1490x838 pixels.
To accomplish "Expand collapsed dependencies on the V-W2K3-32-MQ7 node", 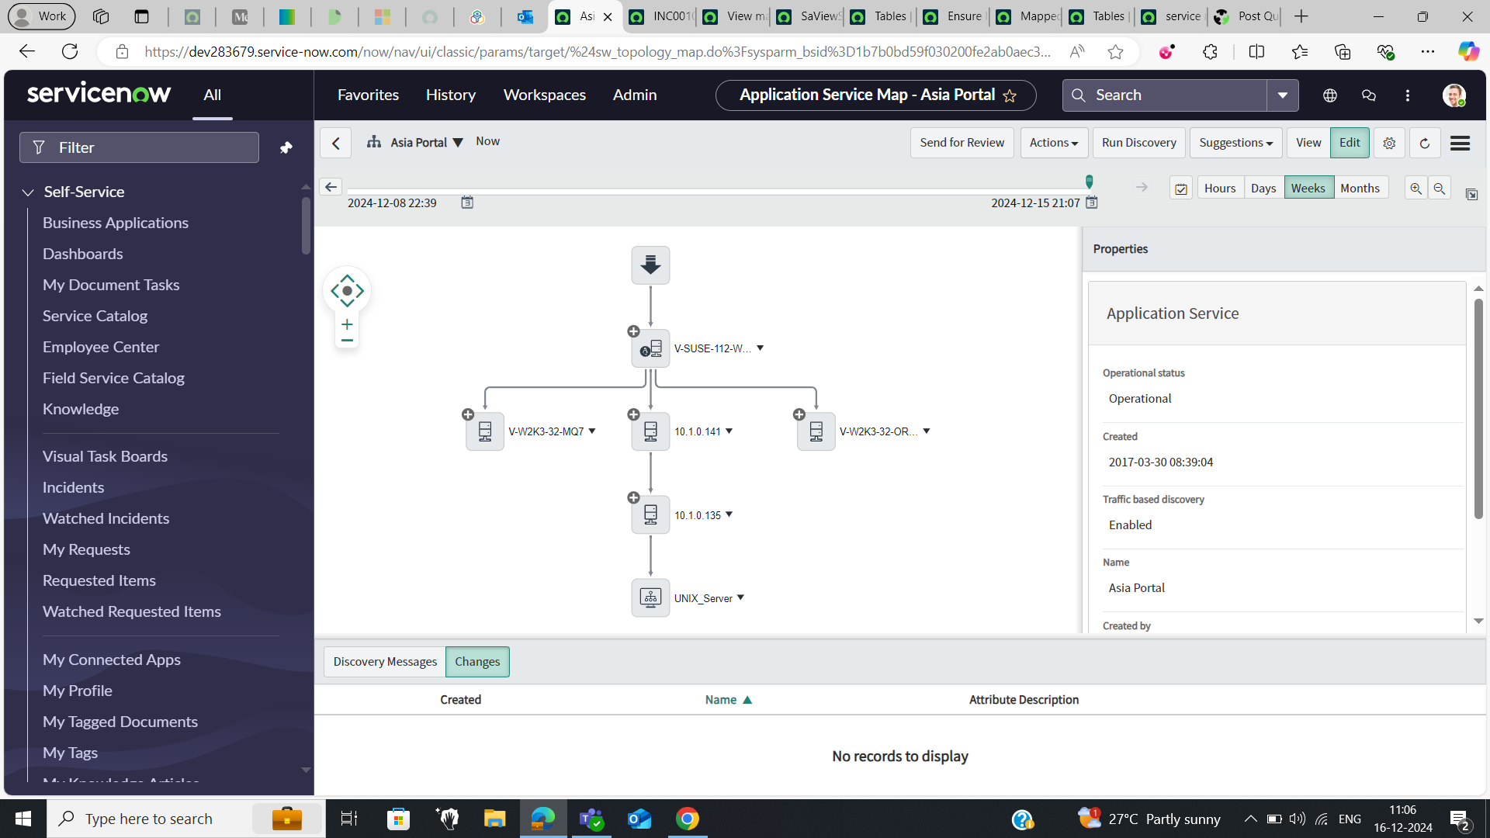I will [x=468, y=414].
